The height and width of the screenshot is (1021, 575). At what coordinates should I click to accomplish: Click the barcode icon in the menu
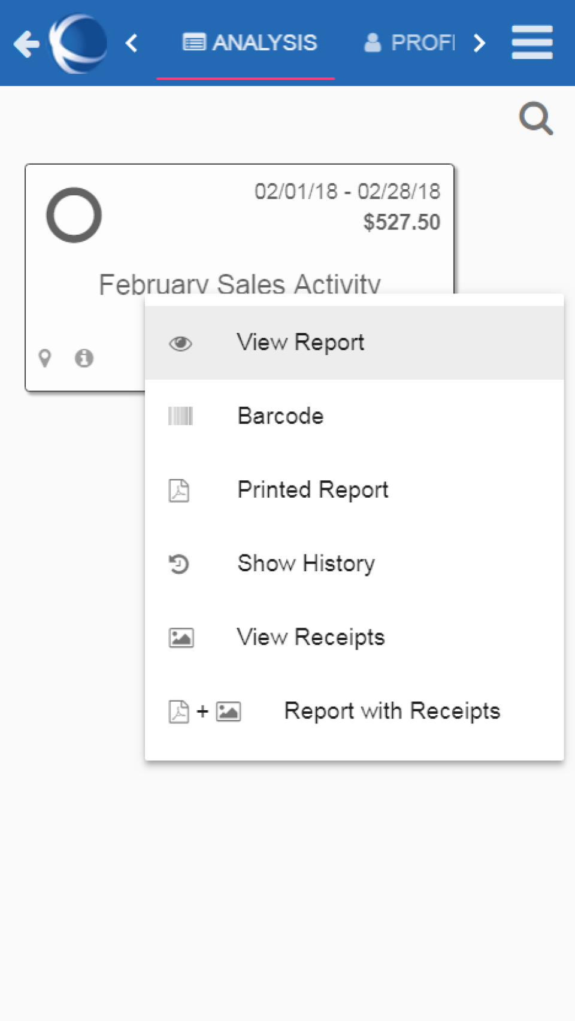(180, 416)
